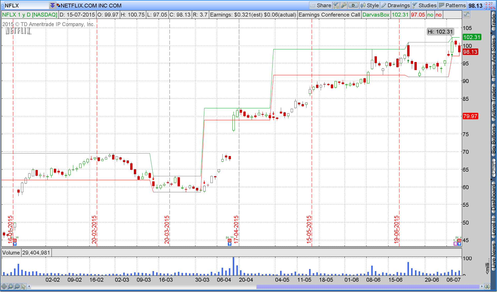Click the crosshair pan icon

pyautogui.click(x=4, y=286)
